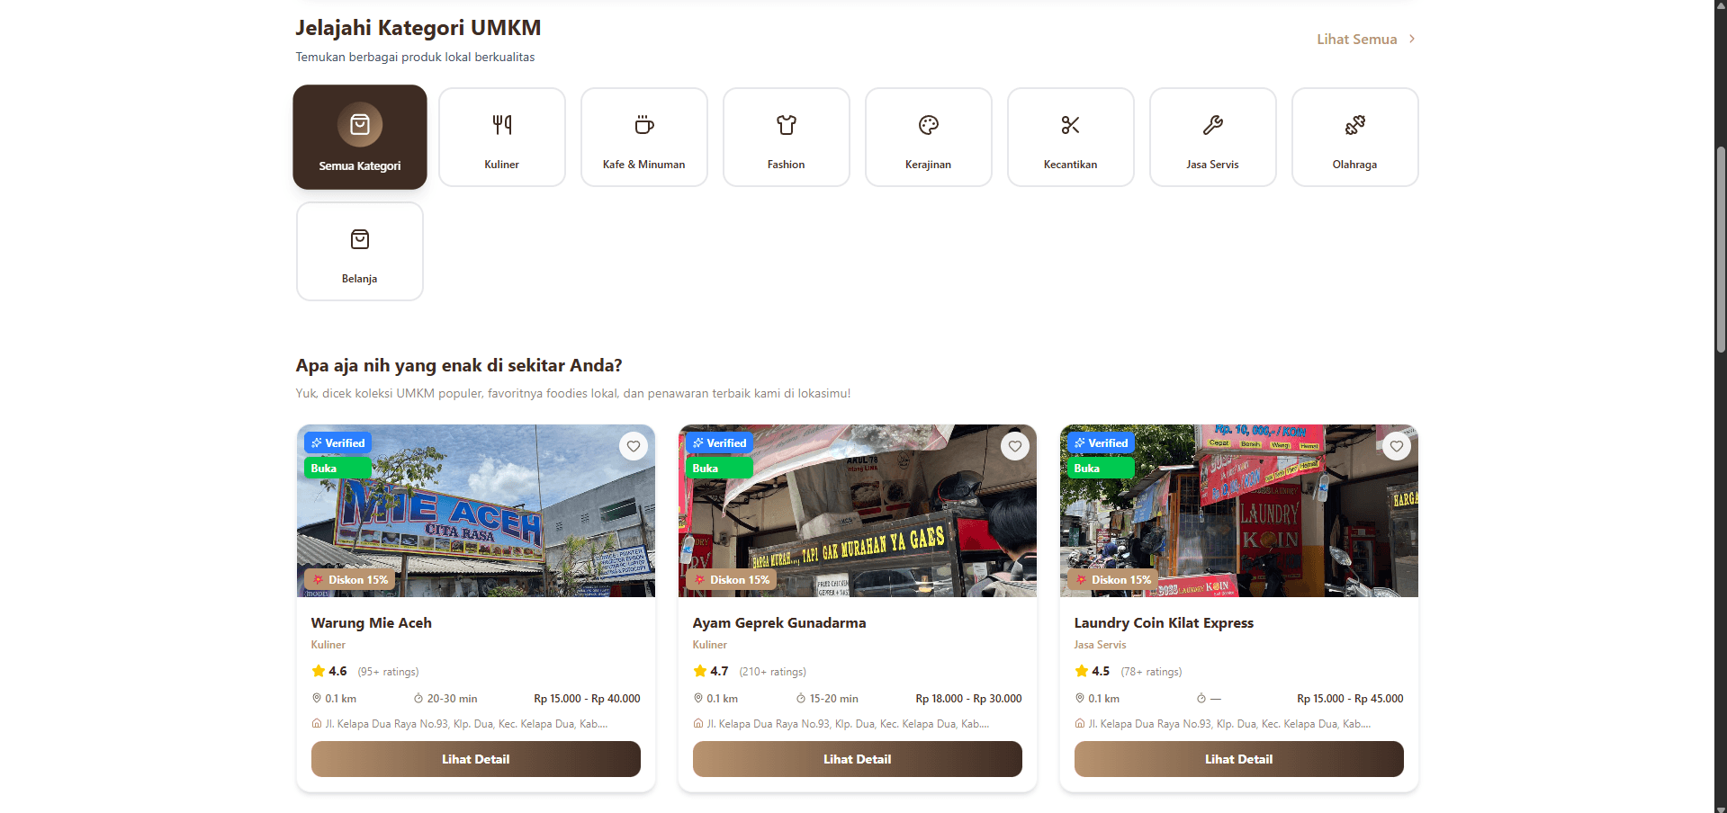Expand more categories via the Lihat Semua chevron
1727x813 pixels.
pos(1411,39)
